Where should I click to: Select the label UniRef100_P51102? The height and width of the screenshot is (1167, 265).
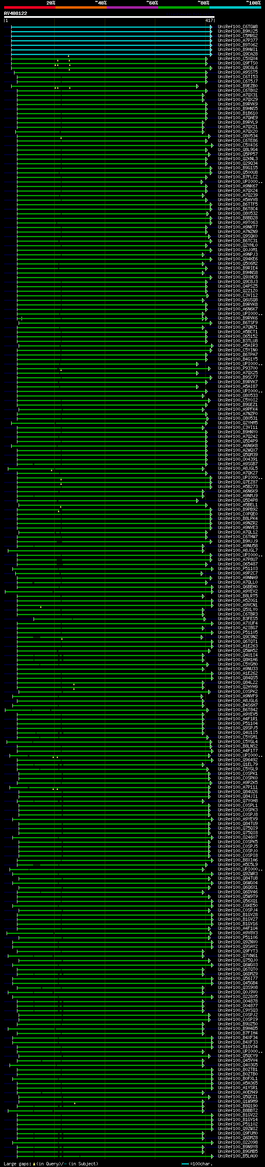[x=238, y=1124]
